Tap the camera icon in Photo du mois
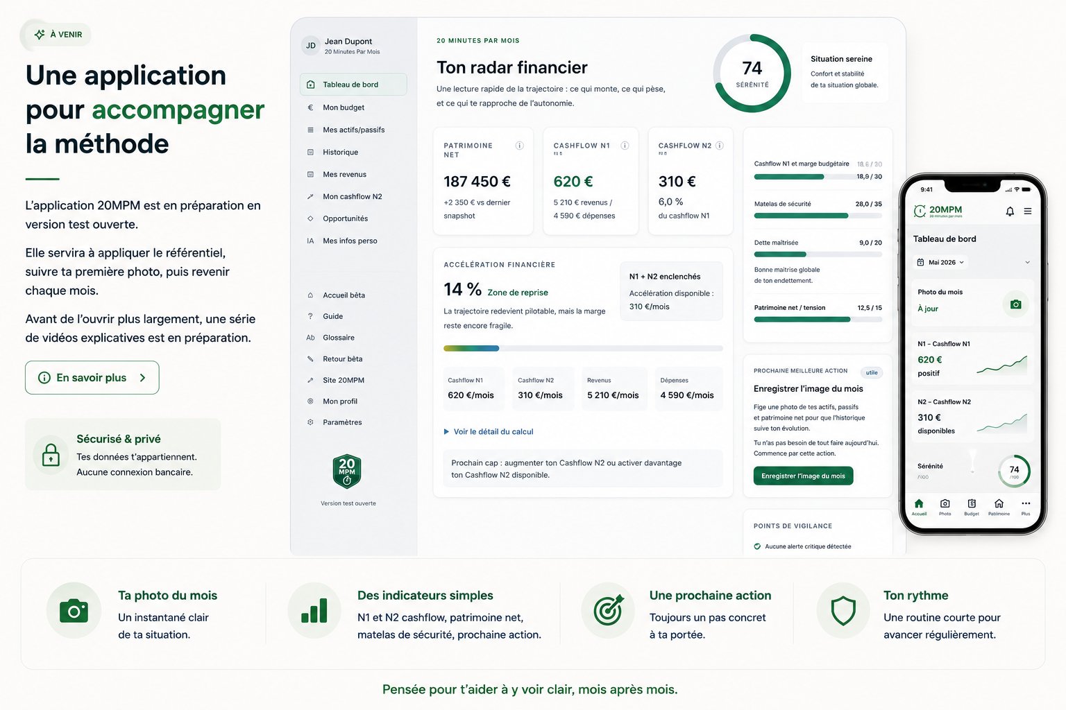Image resolution: width=1066 pixels, height=710 pixels. click(x=1016, y=304)
